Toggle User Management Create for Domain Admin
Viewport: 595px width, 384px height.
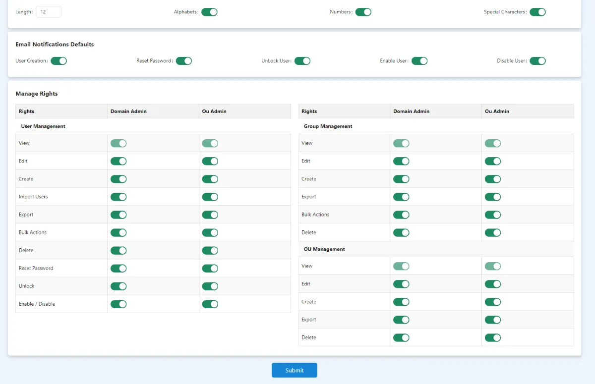[119, 179]
